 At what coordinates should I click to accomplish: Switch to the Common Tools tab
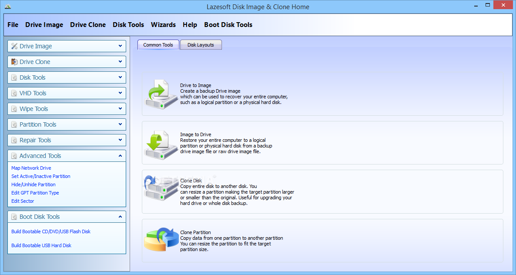[158, 45]
